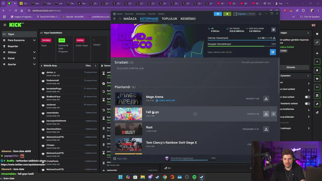
Task: Go forward in Steam navigation
Action: (120, 19)
